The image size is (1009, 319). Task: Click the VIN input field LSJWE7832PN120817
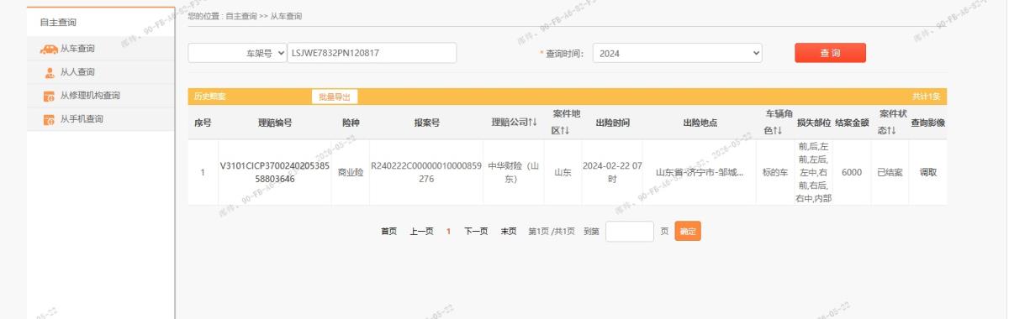click(x=372, y=53)
